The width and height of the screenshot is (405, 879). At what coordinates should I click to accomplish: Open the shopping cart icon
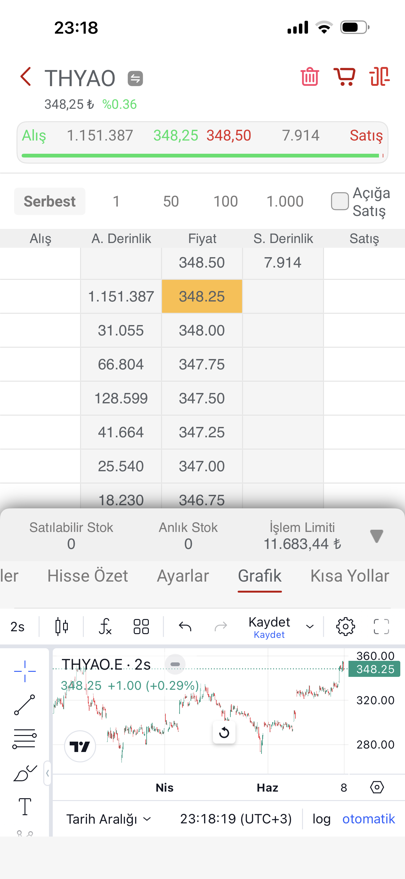pos(344,76)
